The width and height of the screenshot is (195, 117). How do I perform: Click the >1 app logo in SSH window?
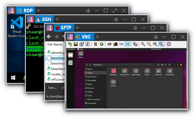(x=30, y=19)
